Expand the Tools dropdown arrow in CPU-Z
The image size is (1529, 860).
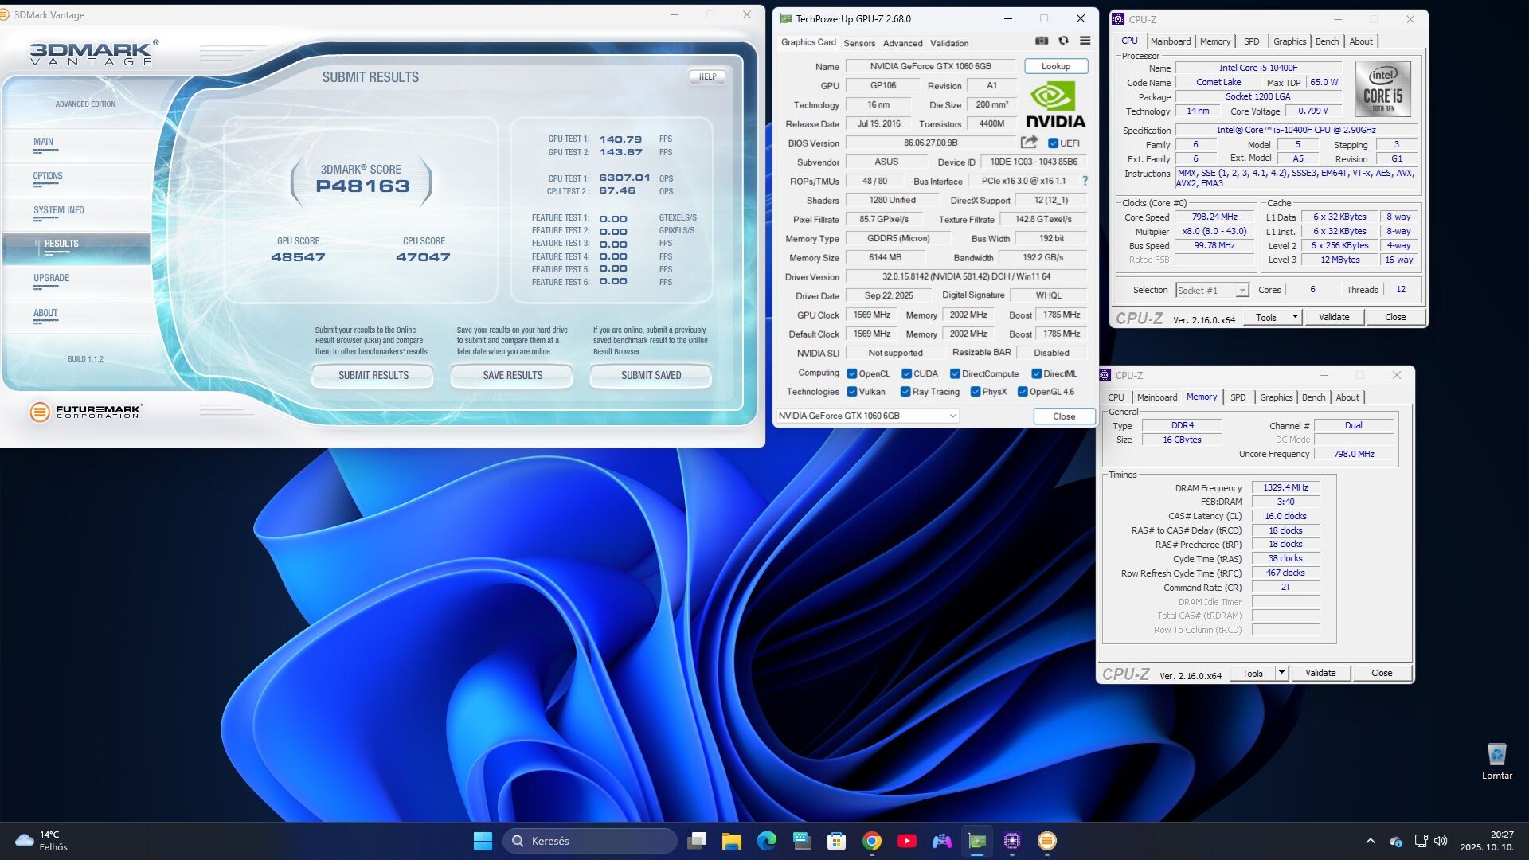click(1295, 317)
